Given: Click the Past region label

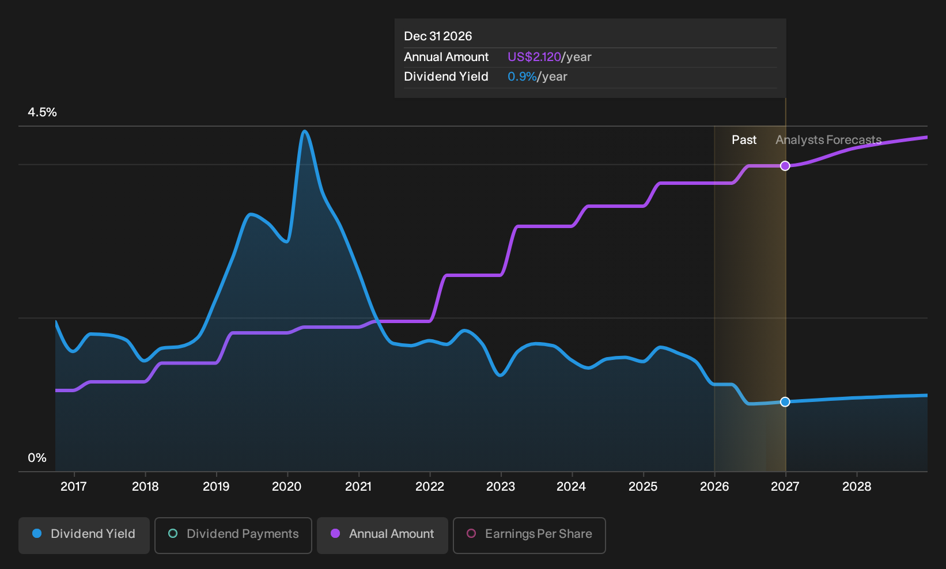Looking at the screenshot, I should click(744, 140).
